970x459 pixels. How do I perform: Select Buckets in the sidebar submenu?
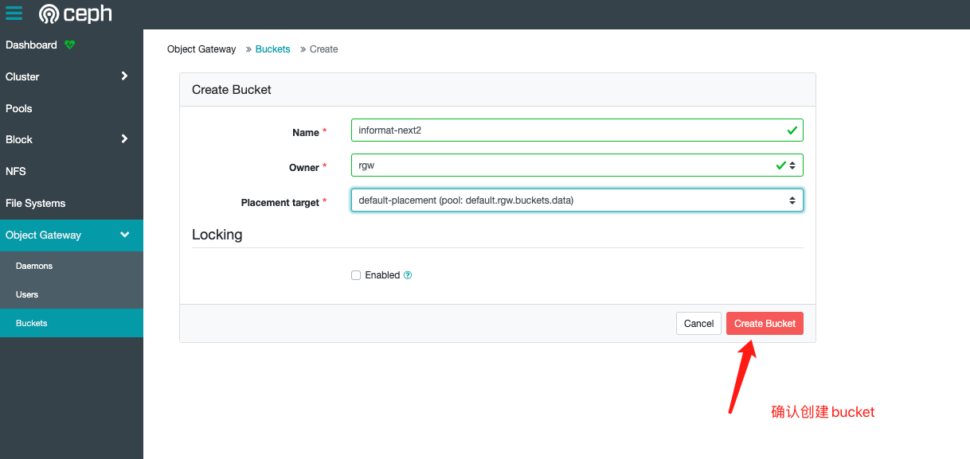32,323
